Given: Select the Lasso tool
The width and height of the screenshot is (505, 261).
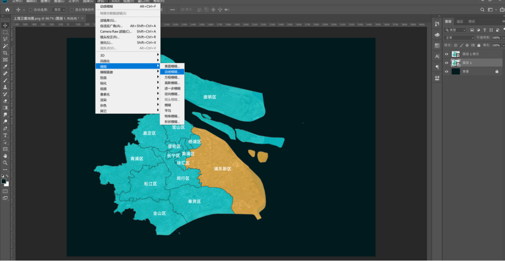Looking at the screenshot, I should click(x=5, y=40).
